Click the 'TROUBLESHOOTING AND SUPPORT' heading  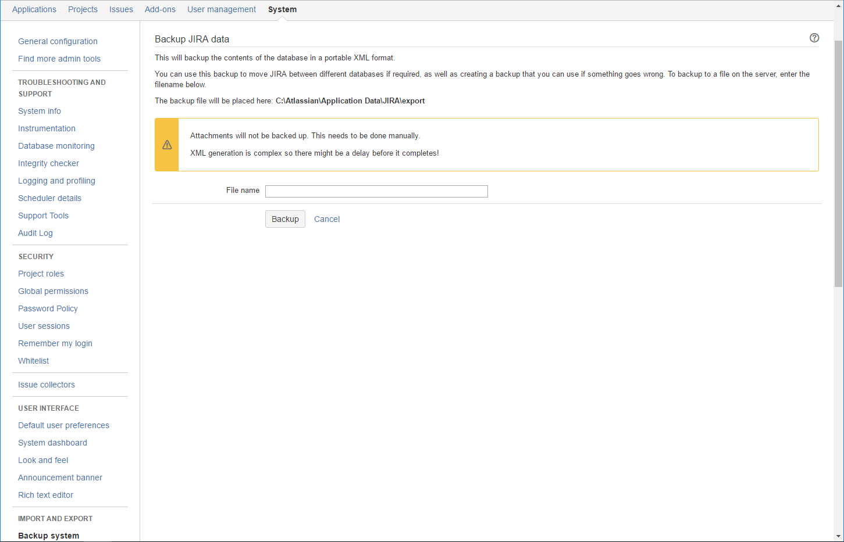62,88
